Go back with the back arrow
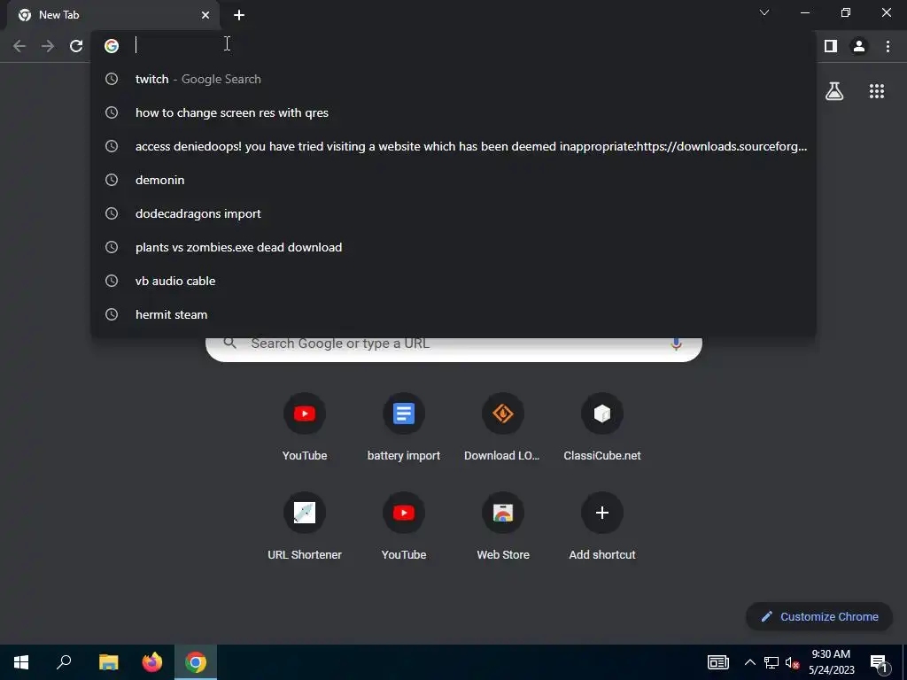This screenshot has width=907, height=680. (19, 46)
